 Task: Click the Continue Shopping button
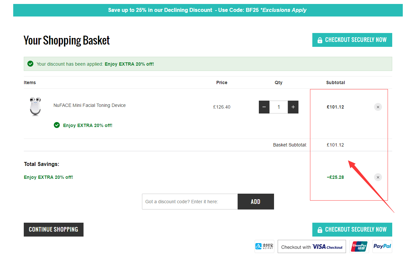(53, 230)
